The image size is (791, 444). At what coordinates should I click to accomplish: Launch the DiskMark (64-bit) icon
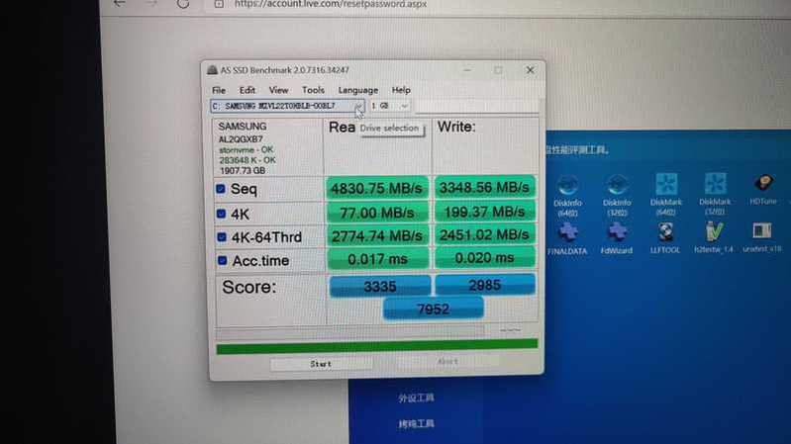coord(666,185)
